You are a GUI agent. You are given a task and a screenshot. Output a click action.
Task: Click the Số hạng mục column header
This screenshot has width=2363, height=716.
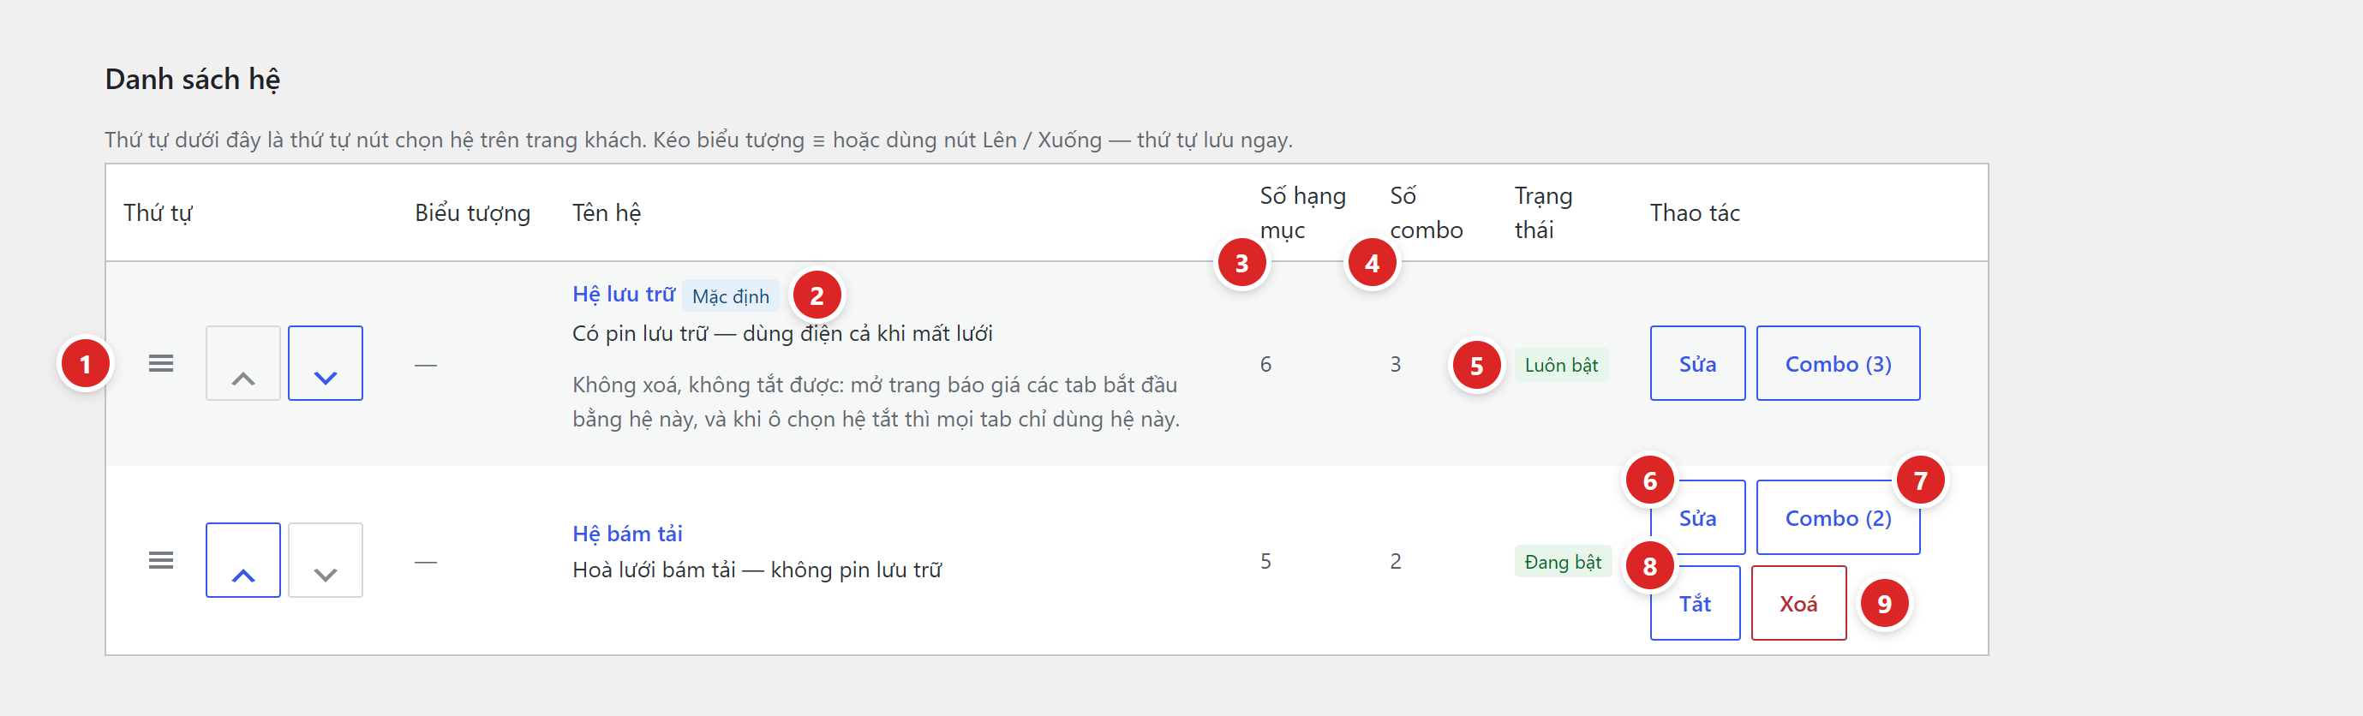click(x=1302, y=212)
